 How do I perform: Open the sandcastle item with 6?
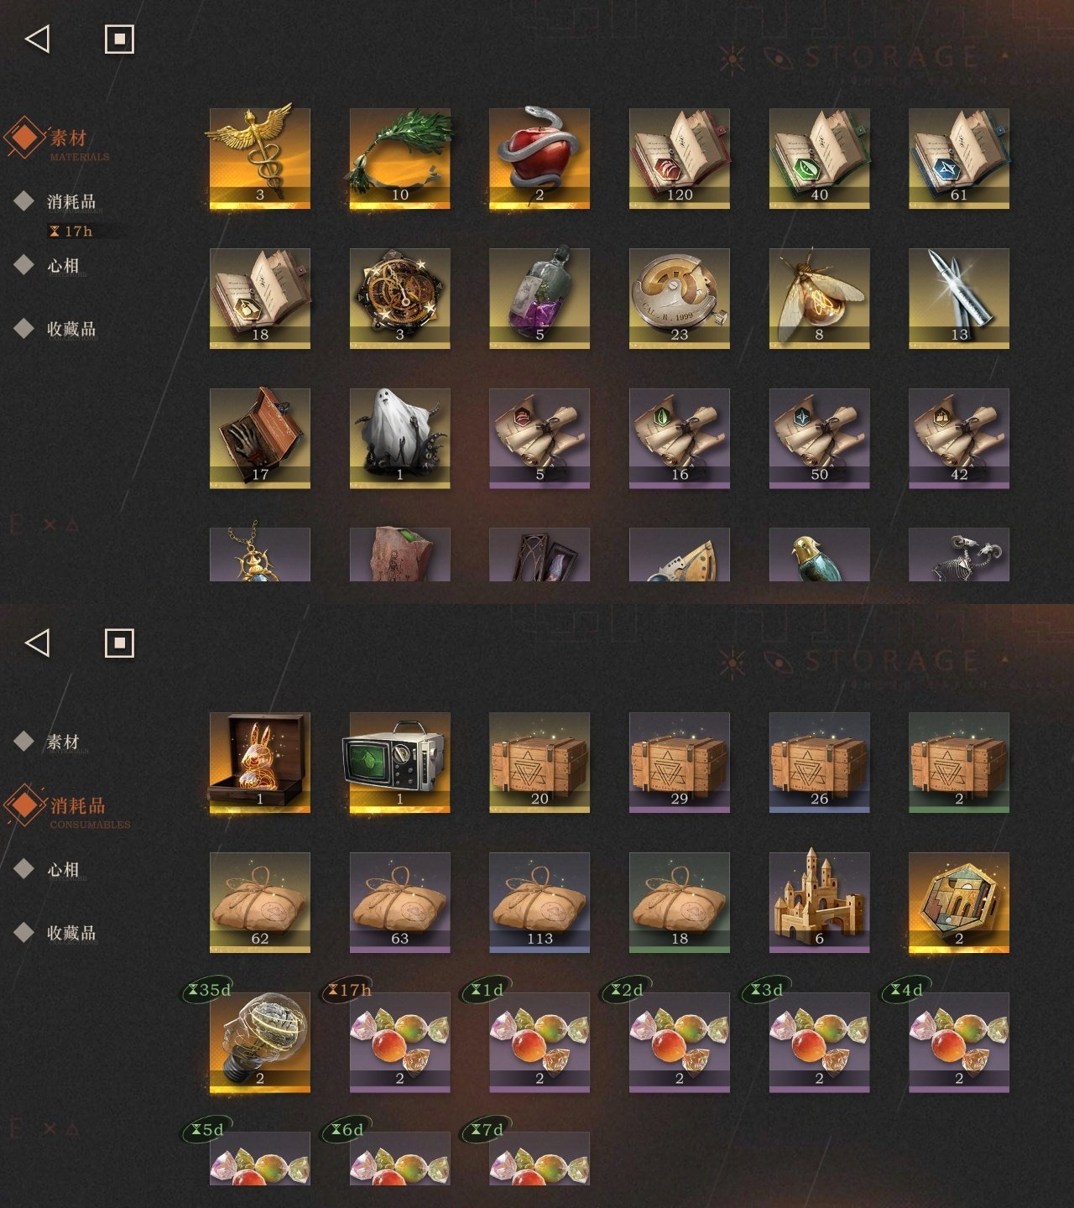pos(819,903)
